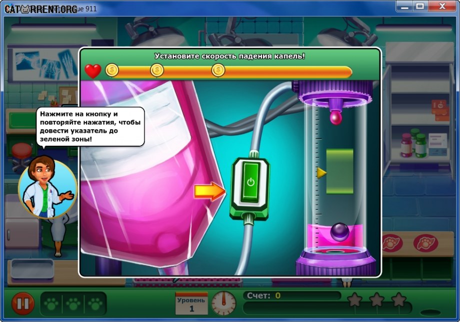This screenshot has width=460, height=322.
Task: Click the third star on the score bar
Action: tap(398, 300)
